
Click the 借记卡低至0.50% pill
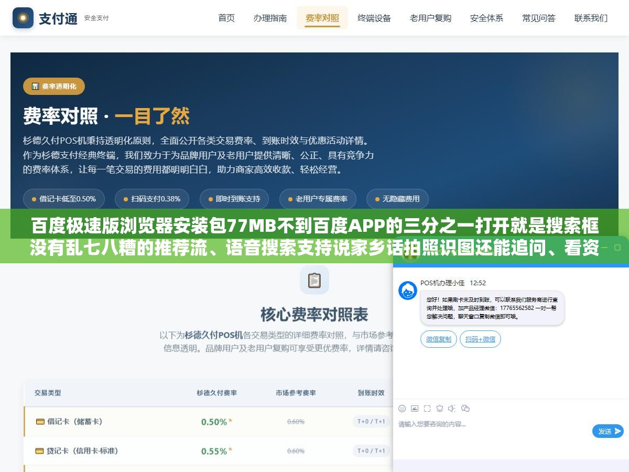[63, 199]
